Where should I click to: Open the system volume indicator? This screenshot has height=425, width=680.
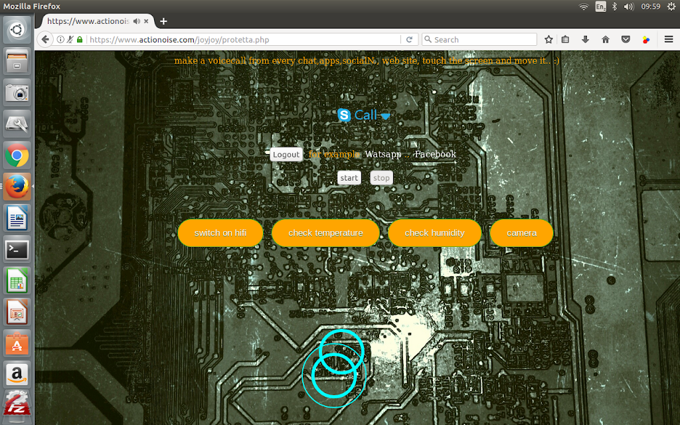pos(628,7)
